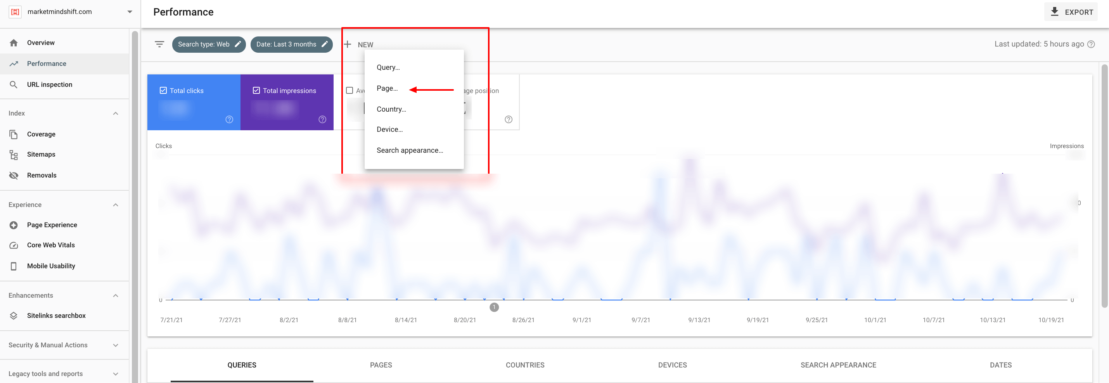Open the Mobile Usability report

point(50,266)
